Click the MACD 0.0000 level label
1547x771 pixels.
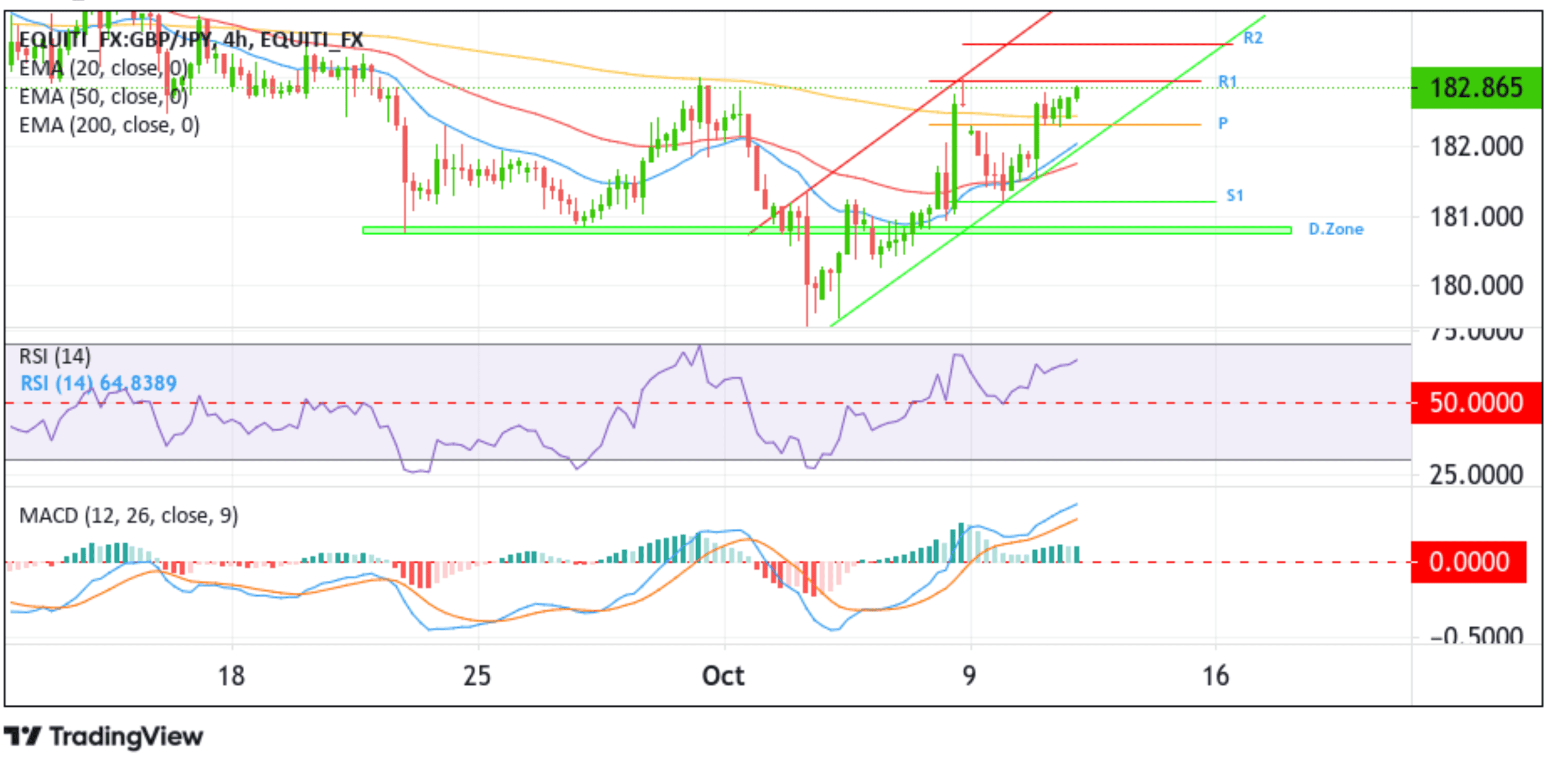point(1468,562)
